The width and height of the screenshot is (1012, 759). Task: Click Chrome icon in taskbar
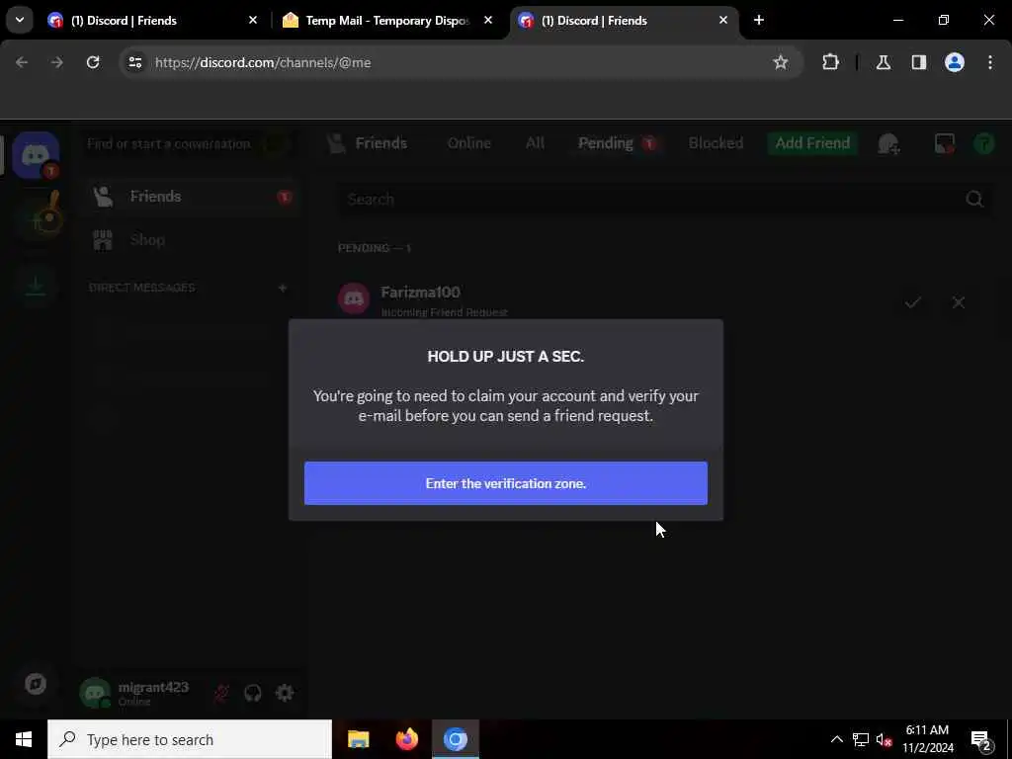click(456, 739)
